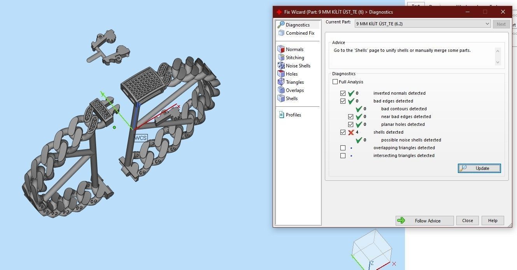The height and width of the screenshot is (270, 517).
Task: Click the Advice text scrollbar up arrow
Action: (x=498, y=51)
